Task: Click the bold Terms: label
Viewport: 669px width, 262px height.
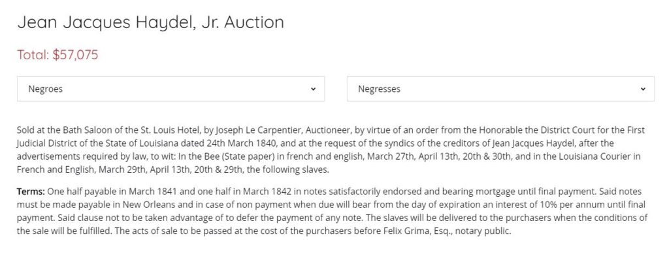Action: [x=31, y=192]
